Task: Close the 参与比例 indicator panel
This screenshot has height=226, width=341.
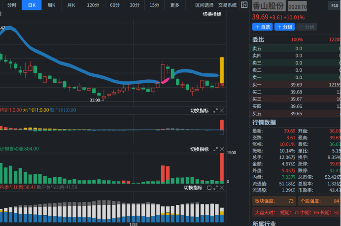Action: 222,188
